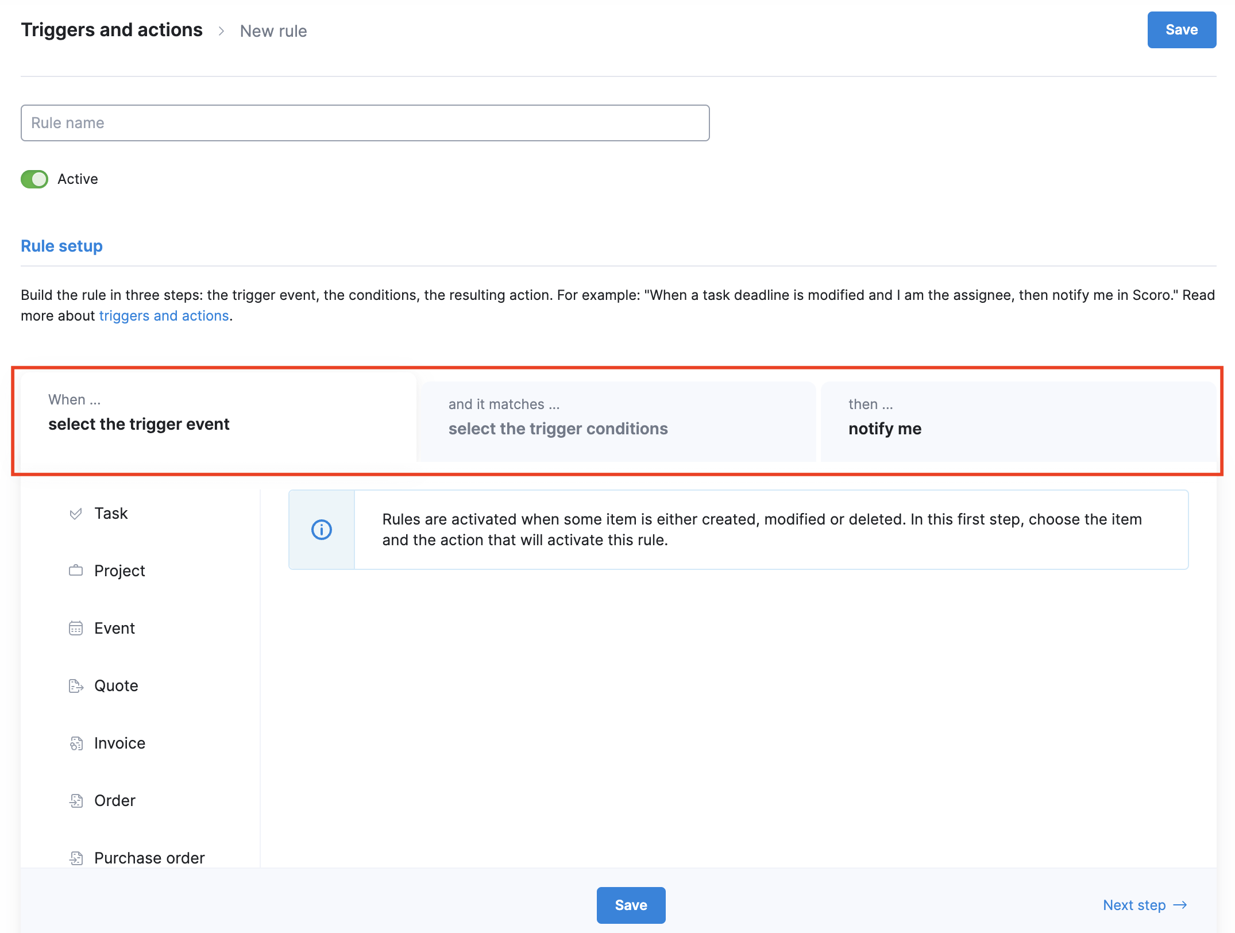The width and height of the screenshot is (1235, 933).
Task: Click the Task checkmark icon
Action: [x=76, y=514]
